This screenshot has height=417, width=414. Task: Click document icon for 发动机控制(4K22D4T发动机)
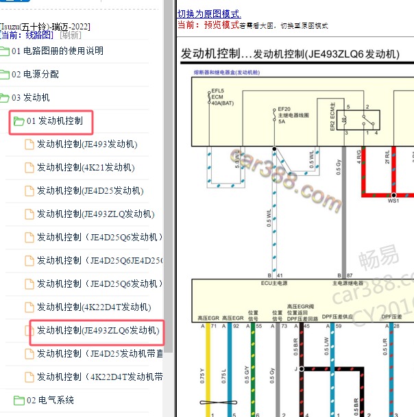click(29, 307)
